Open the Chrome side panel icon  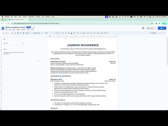point(156,23)
